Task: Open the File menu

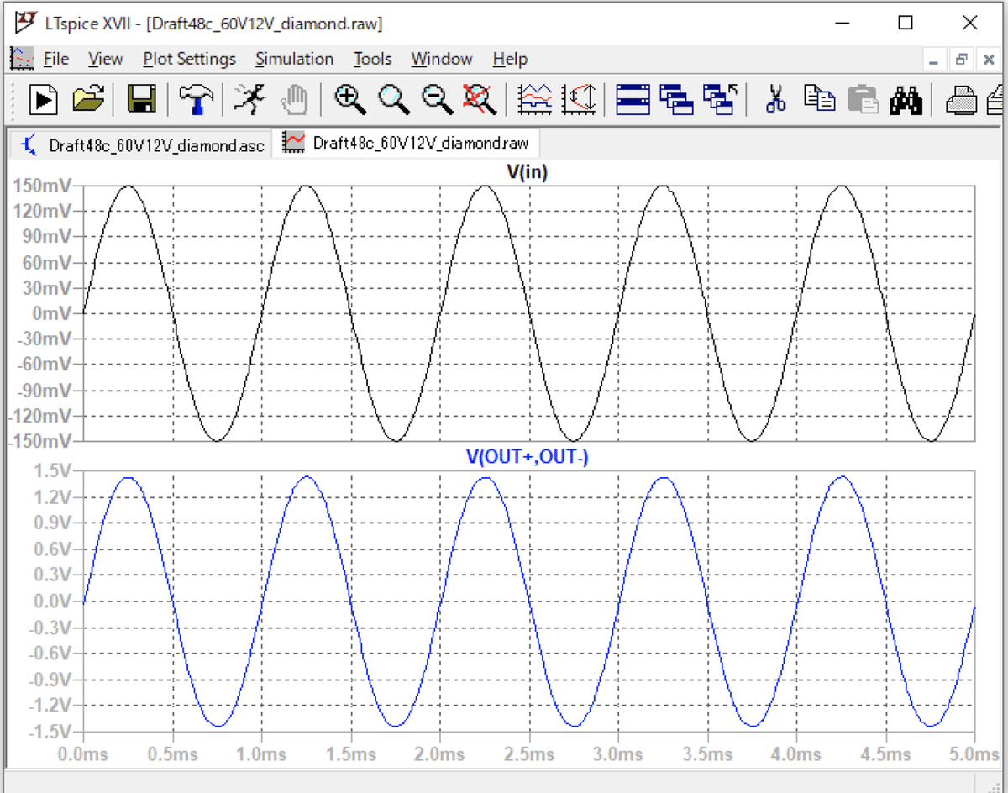Action: 56,59
